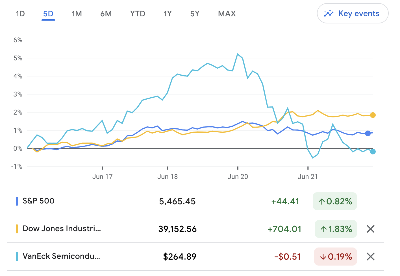Click the green 1.83% change badge
The height and width of the screenshot is (276, 400).
pos(336,229)
